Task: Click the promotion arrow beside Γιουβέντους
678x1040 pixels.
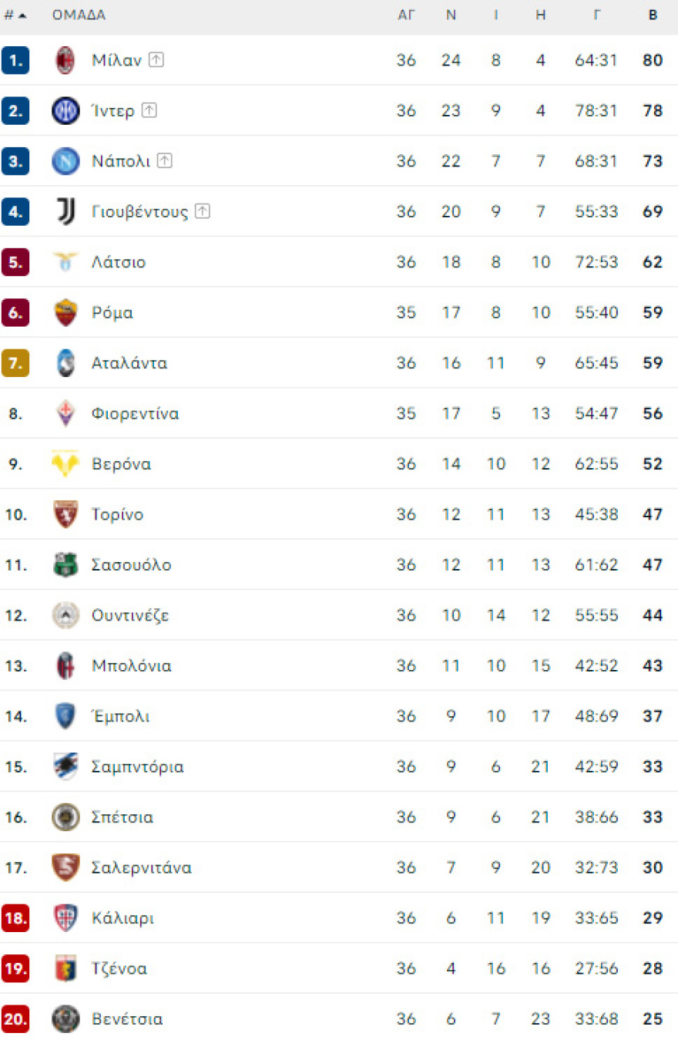Action: click(203, 210)
